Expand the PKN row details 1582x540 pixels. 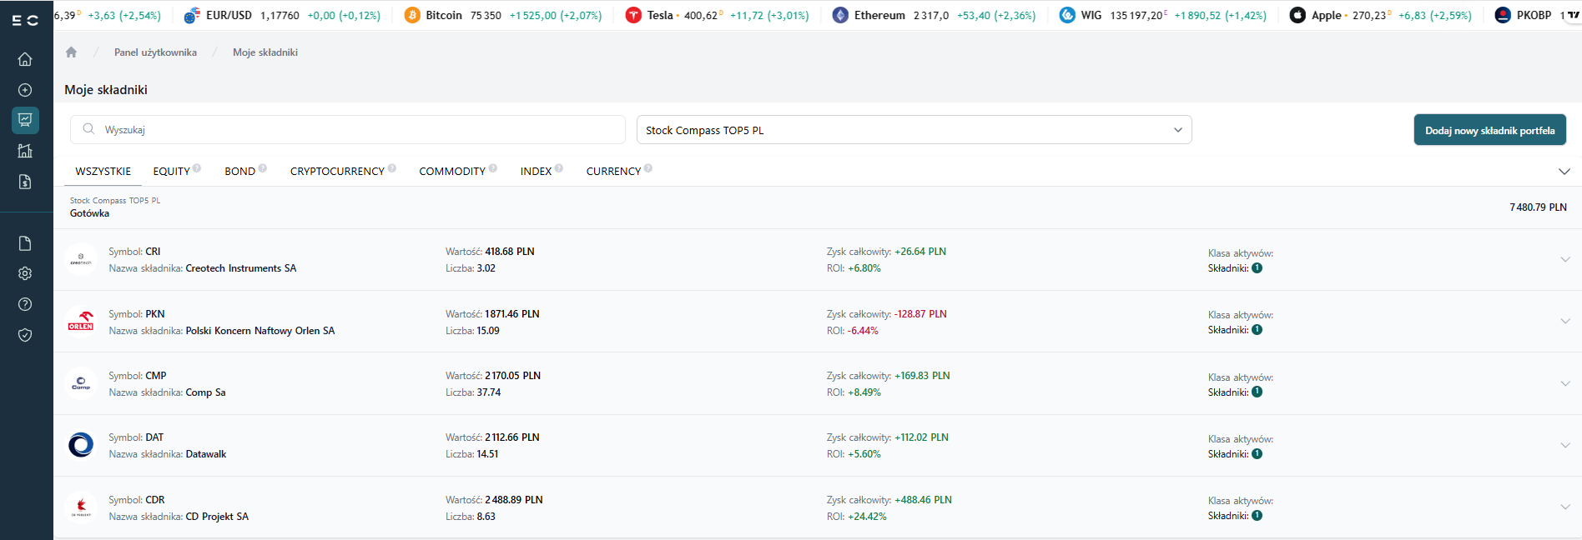(1565, 322)
